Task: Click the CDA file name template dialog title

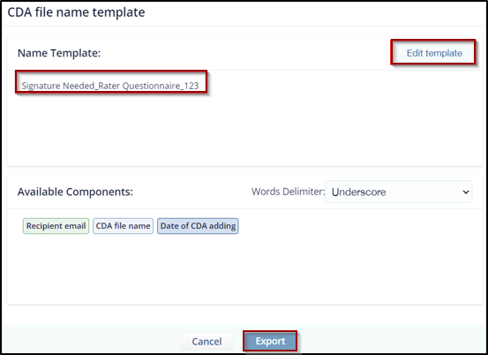Action: (76, 12)
